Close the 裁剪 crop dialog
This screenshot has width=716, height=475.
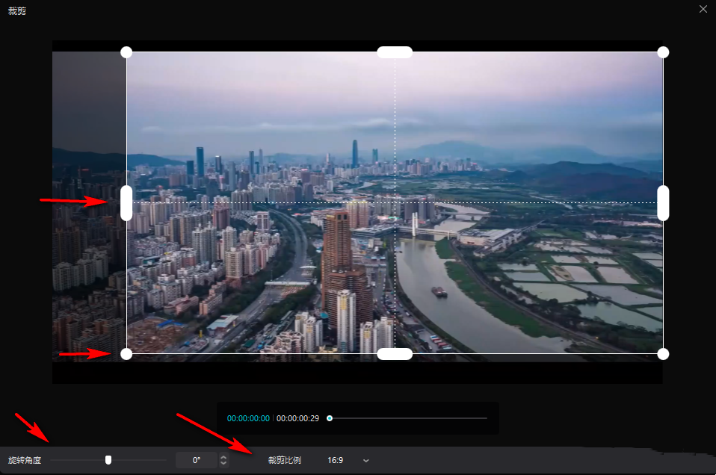(703, 9)
